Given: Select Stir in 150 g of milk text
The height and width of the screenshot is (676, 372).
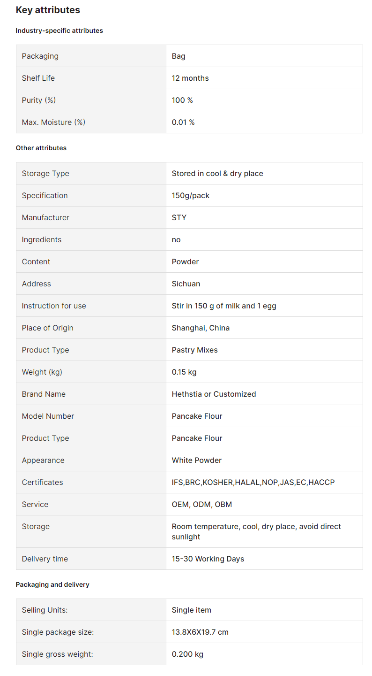Looking at the screenshot, I should pyautogui.click(x=206, y=306).
